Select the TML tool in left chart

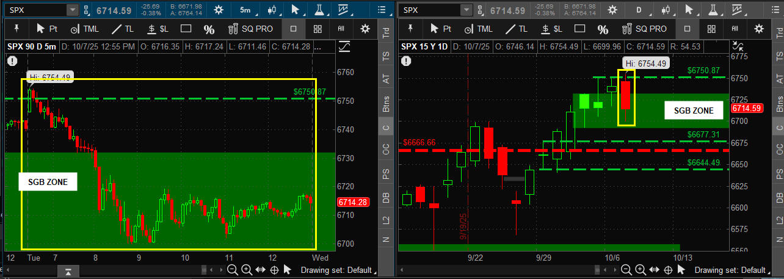tap(84, 29)
